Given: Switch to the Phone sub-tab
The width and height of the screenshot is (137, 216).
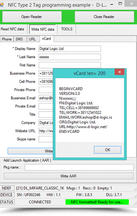Looking at the screenshot, I should (x=7, y=39).
